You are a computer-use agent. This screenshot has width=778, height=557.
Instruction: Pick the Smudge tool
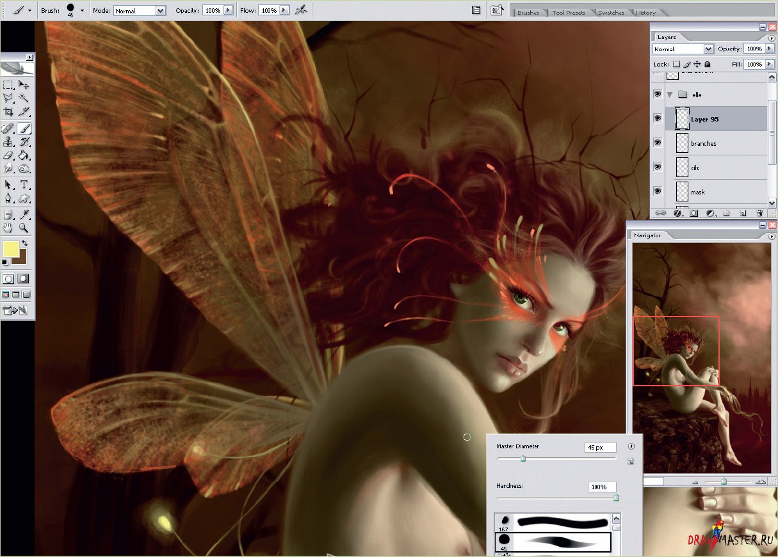(8, 168)
